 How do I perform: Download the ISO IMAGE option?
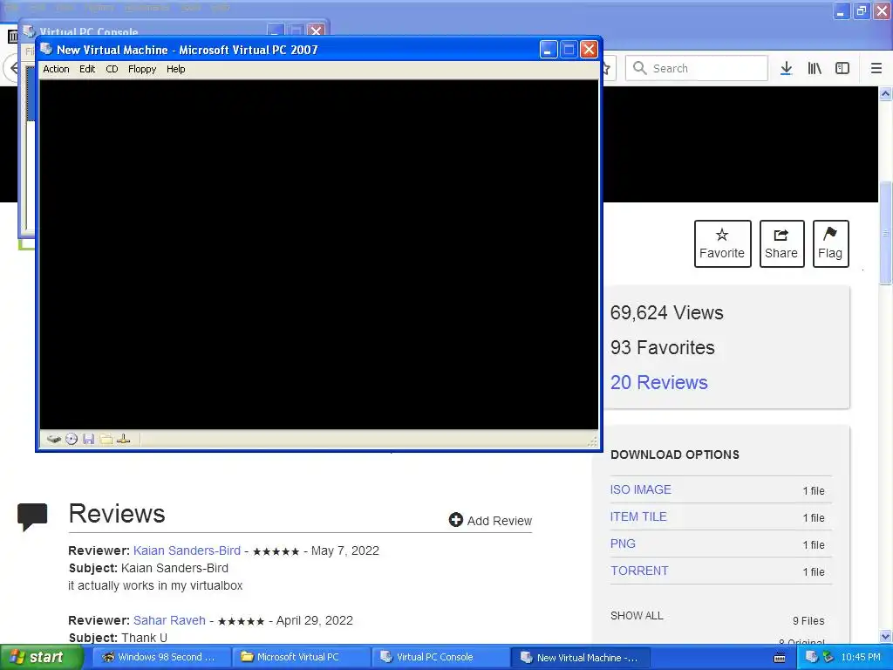(641, 489)
